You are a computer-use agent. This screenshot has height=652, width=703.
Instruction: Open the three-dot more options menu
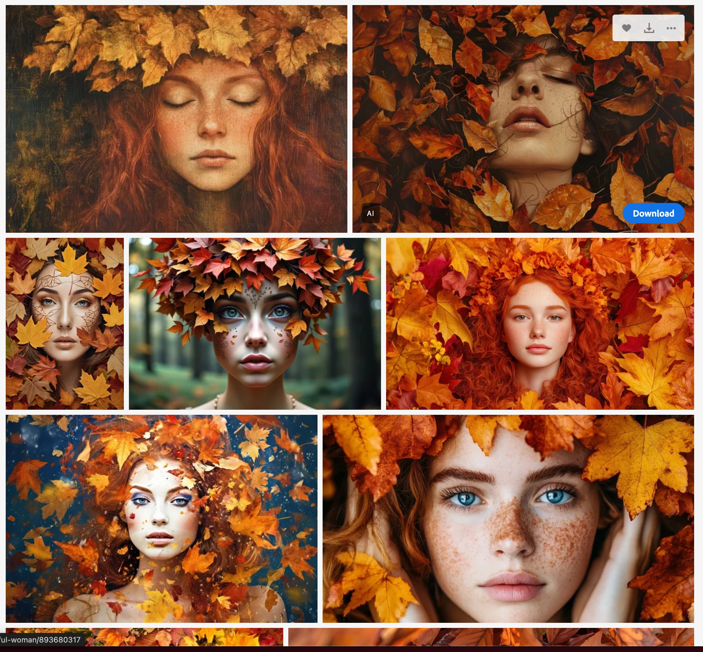point(671,28)
